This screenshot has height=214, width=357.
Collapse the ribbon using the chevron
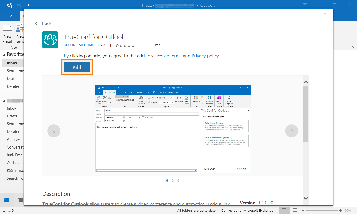[x=353, y=47]
